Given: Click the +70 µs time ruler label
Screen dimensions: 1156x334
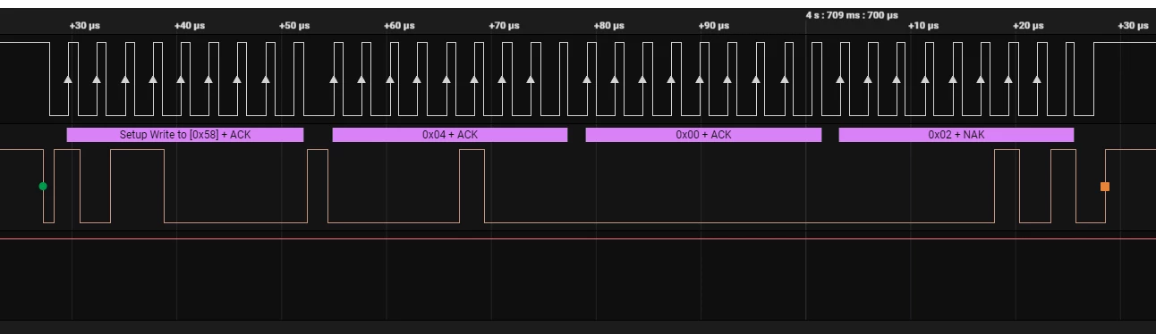Looking at the screenshot, I should [504, 25].
